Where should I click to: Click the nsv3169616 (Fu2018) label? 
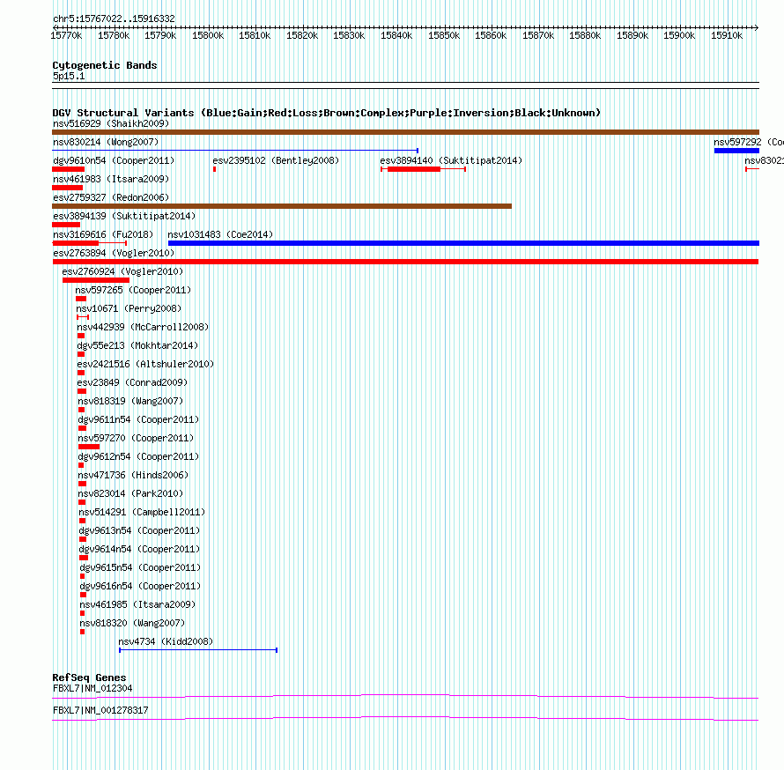coord(103,234)
